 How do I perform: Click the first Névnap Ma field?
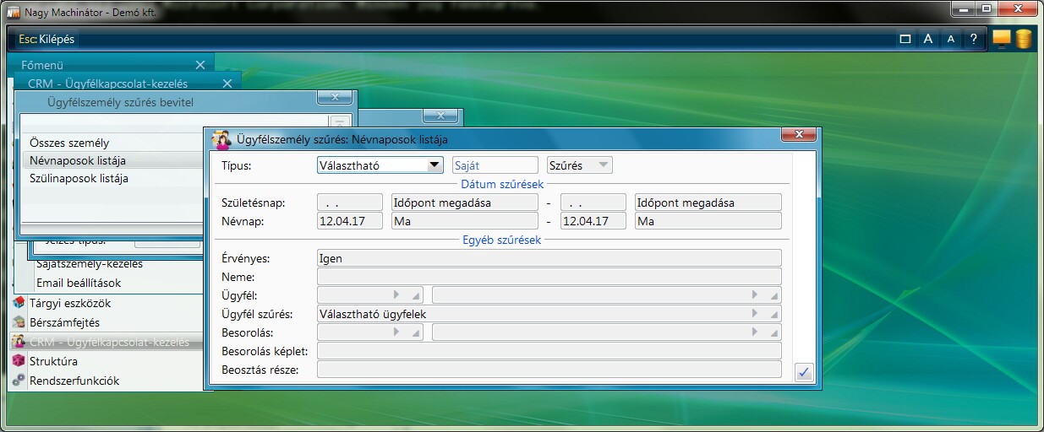(x=465, y=221)
